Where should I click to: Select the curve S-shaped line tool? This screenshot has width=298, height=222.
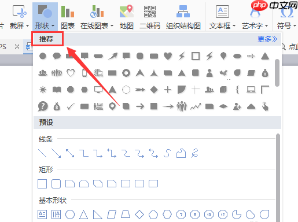point(167,153)
